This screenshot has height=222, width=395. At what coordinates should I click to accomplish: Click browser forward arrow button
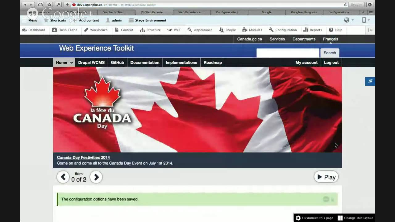31,5
